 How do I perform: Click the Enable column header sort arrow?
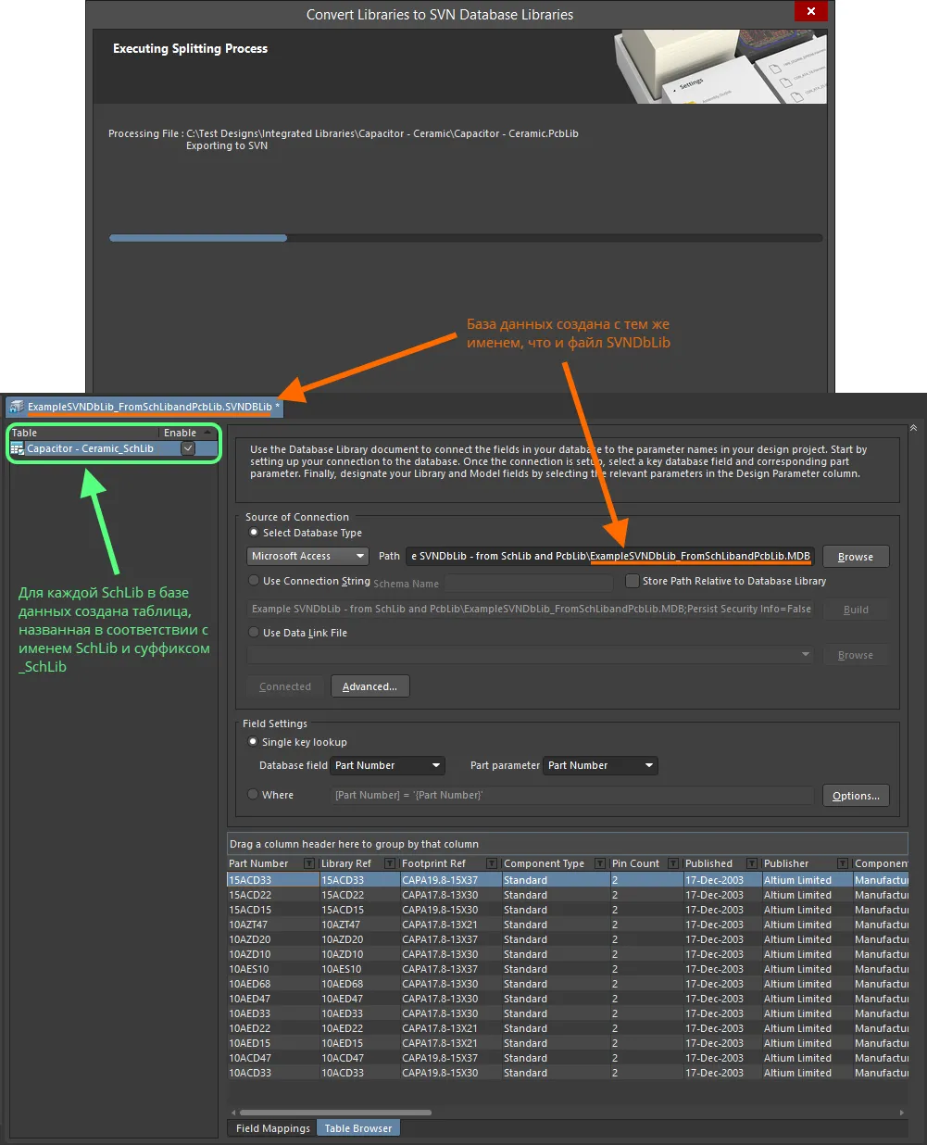click(207, 433)
